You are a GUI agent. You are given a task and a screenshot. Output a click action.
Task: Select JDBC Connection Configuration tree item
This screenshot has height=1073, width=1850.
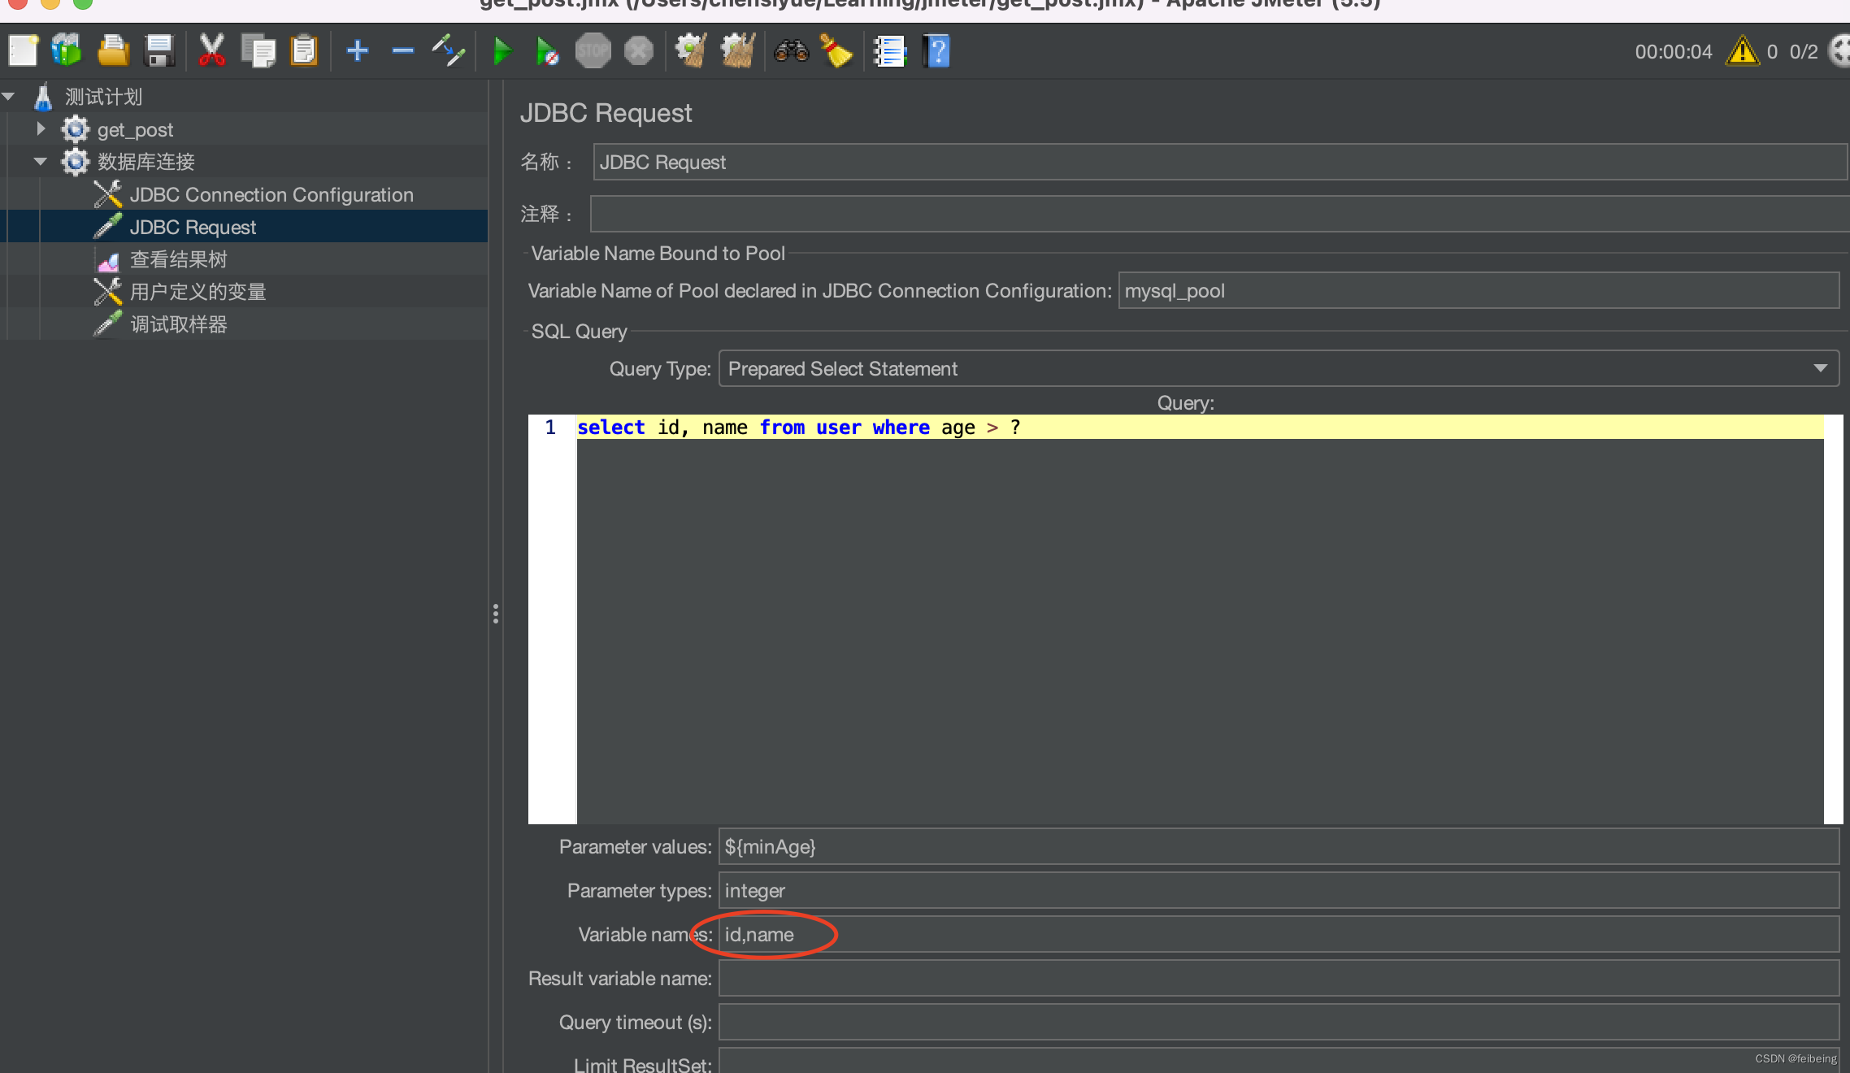pos(271,195)
